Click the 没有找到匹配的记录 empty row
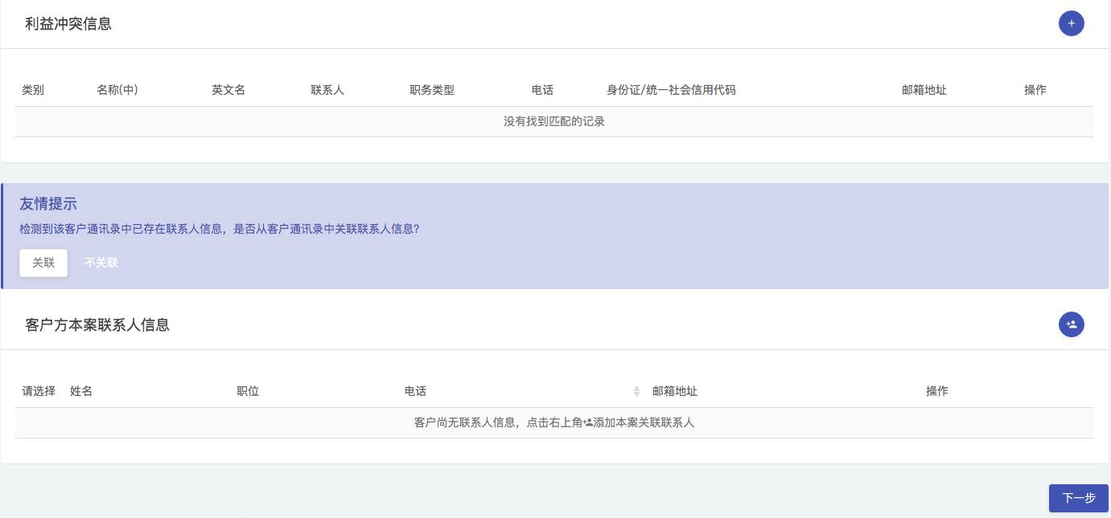 (553, 121)
